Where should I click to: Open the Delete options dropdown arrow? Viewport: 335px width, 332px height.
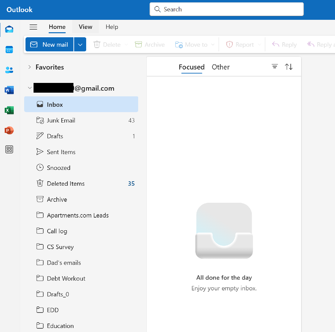pos(126,45)
